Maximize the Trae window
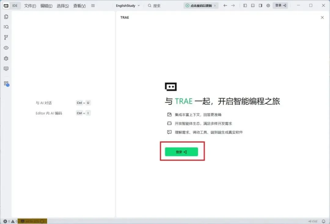Screen dimensions: 330x224 click(x=311, y=5)
